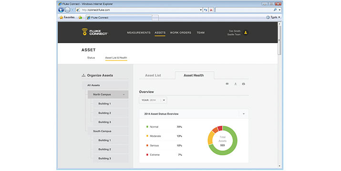This screenshot has height=171, width=341.
Task: Switch to the Status sub-tab
Action: pos(91,57)
